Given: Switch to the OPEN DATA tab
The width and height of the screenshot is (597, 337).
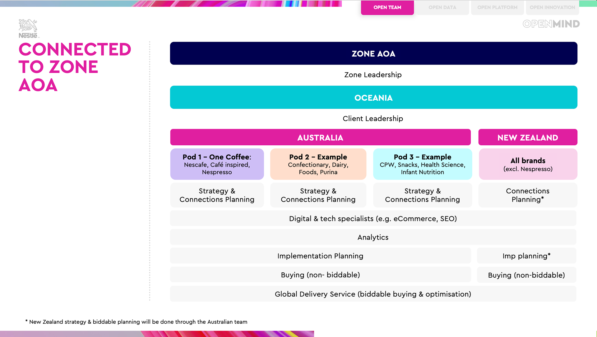Looking at the screenshot, I should click(442, 7).
